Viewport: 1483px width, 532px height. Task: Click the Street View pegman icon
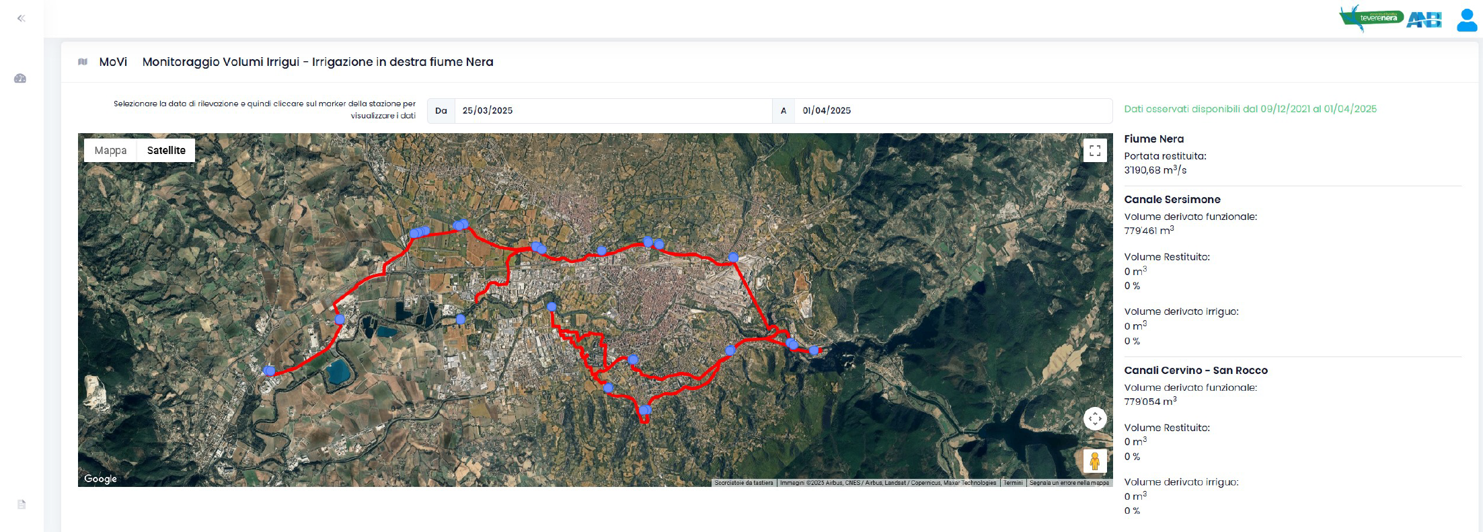(1094, 461)
